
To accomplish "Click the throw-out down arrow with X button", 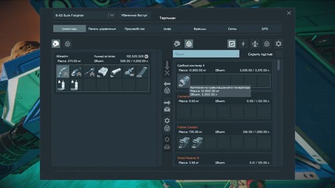I will click(167, 68).
